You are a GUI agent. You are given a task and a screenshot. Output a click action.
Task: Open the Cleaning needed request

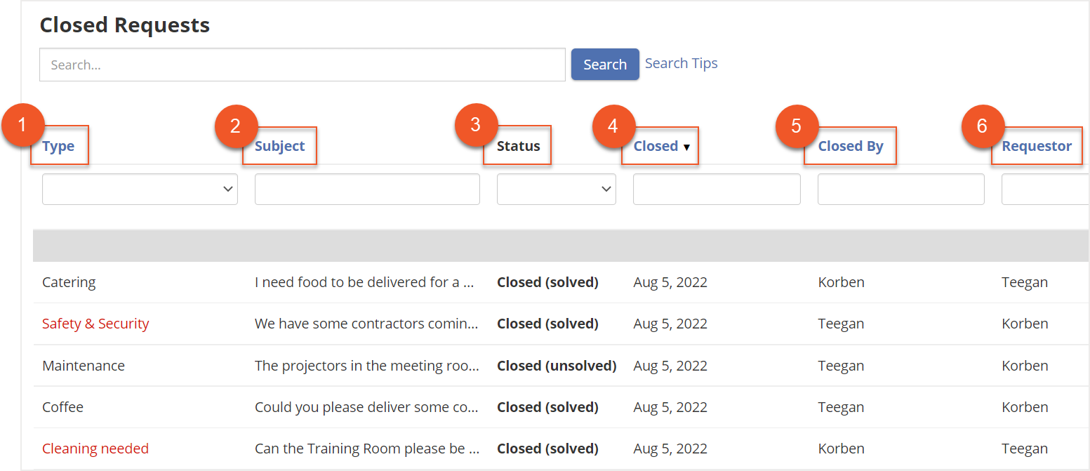pos(95,449)
